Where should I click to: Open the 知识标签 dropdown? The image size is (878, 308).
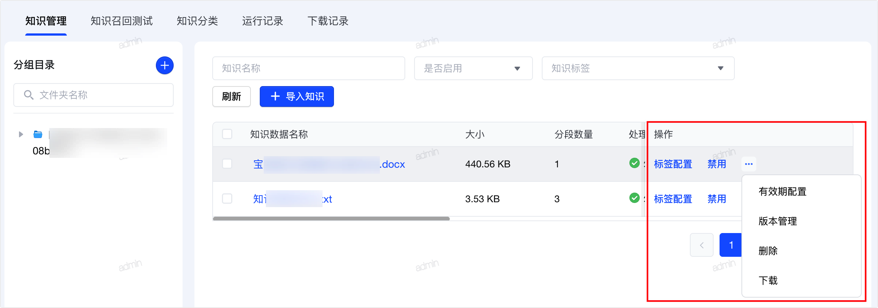(638, 68)
